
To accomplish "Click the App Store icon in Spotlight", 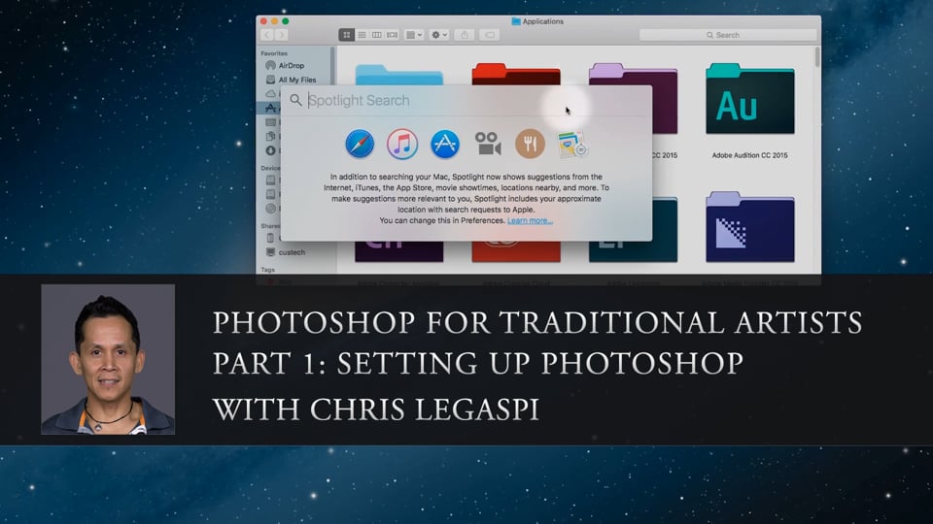I will coord(445,144).
